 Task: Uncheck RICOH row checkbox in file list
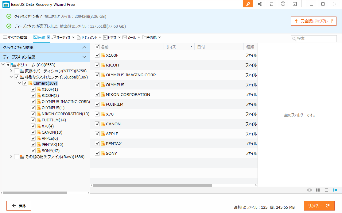97,65
